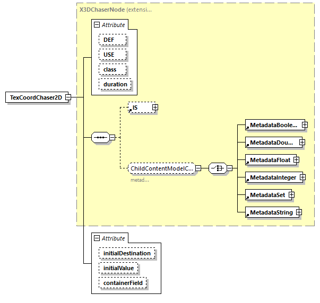Click the MetadataBoole... element
The height and width of the screenshot is (303, 320).
(x=272, y=125)
